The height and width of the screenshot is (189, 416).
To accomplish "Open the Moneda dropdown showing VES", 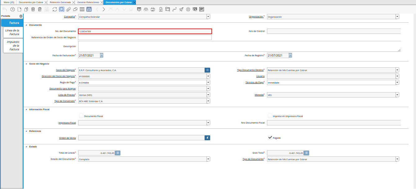I will point(397,95).
